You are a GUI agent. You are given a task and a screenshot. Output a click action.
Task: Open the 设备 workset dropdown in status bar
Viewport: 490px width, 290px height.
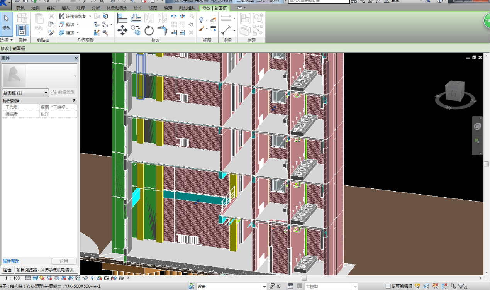pyautogui.click(x=264, y=287)
